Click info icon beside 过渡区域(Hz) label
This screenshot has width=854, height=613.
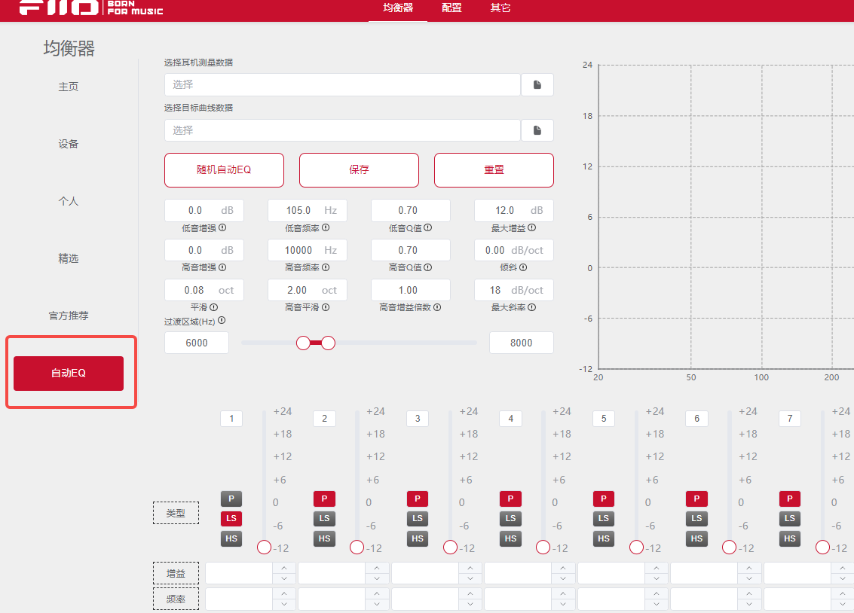pos(222,320)
